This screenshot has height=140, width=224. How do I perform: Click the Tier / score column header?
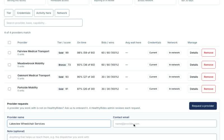(64, 43)
